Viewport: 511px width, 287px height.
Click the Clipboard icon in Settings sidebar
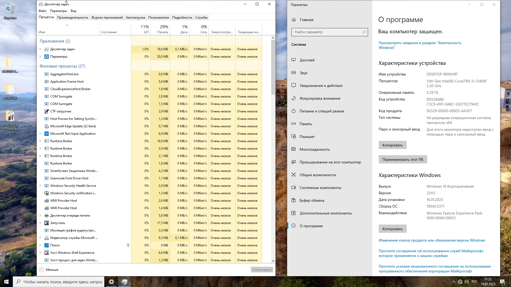click(x=294, y=200)
